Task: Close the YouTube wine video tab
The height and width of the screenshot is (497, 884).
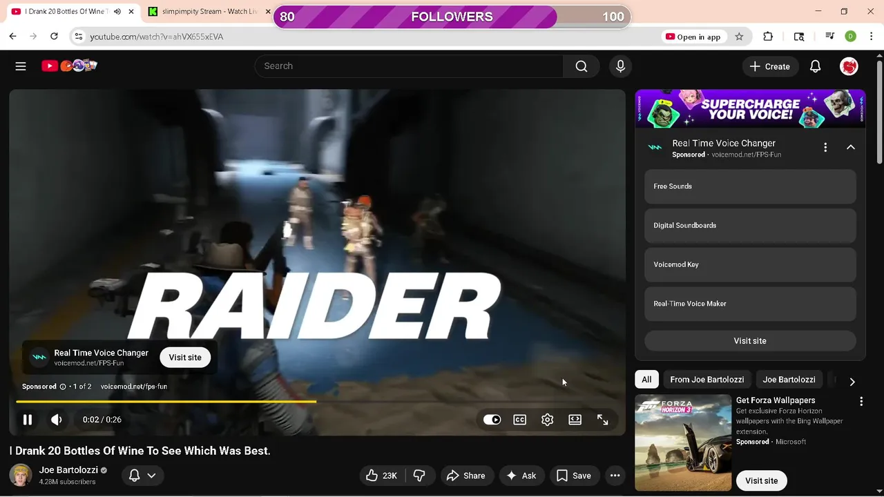Action: 131,12
